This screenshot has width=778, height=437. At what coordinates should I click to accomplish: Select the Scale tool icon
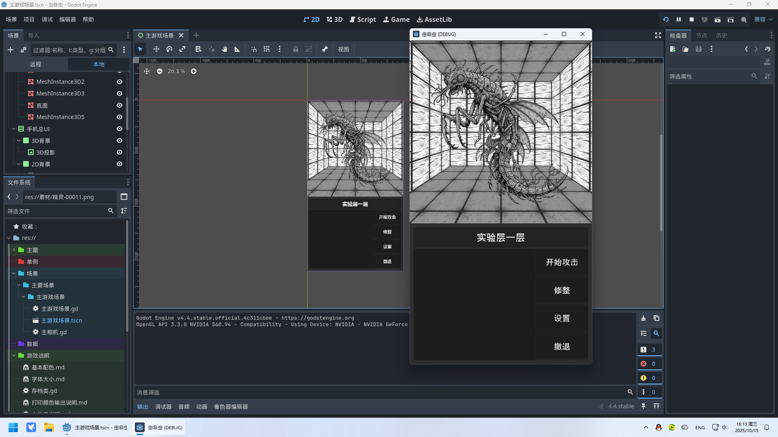pos(182,49)
